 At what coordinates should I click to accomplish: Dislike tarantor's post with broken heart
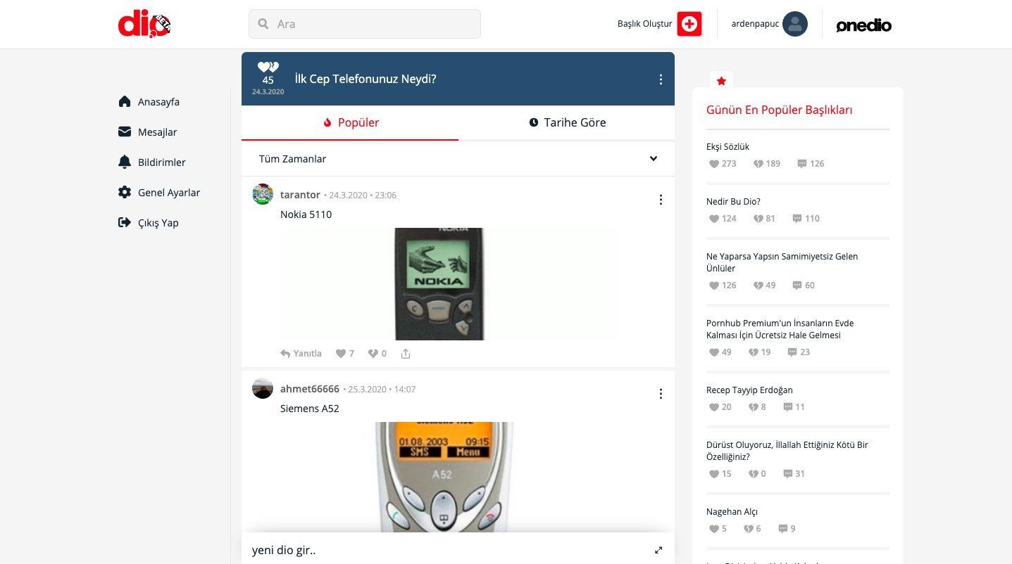373,354
